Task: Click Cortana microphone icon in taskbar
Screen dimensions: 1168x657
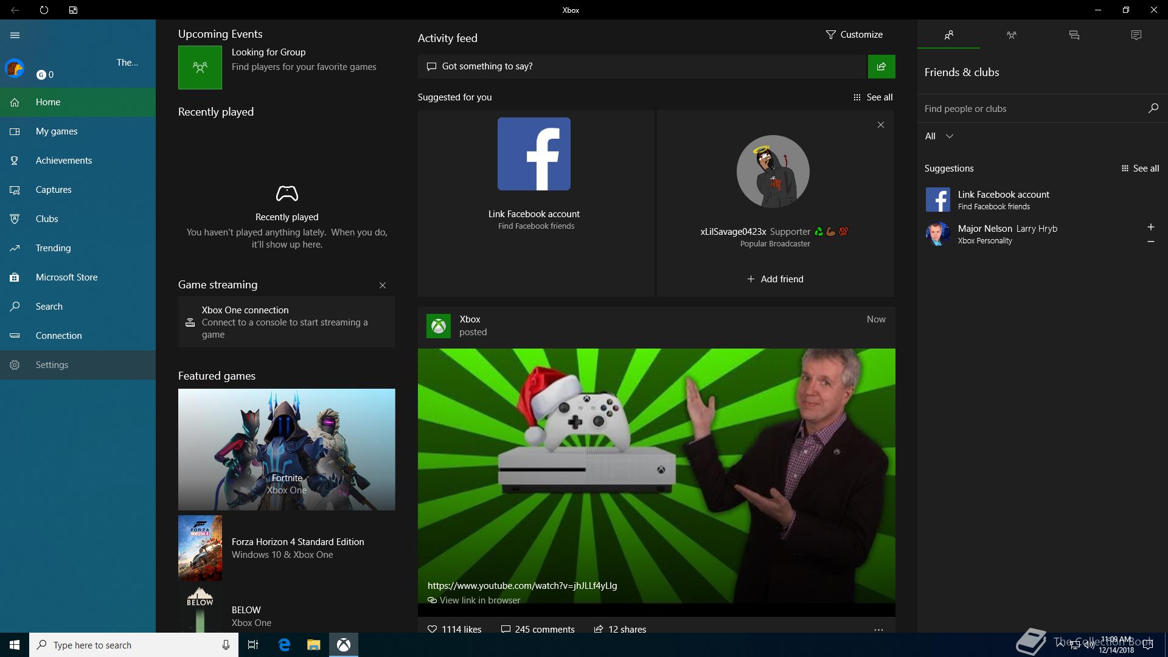Action: click(226, 645)
